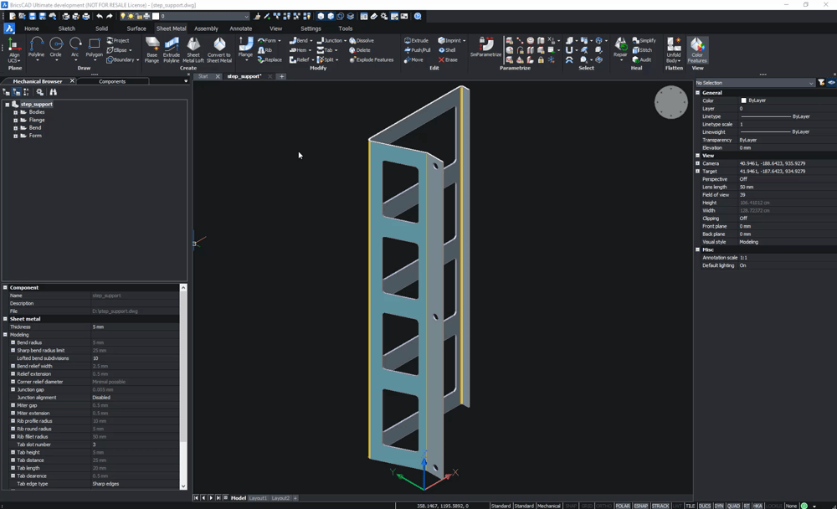837x509 pixels.
Task: Click the Simplify button in Heal
Action: click(x=644, y=40)
